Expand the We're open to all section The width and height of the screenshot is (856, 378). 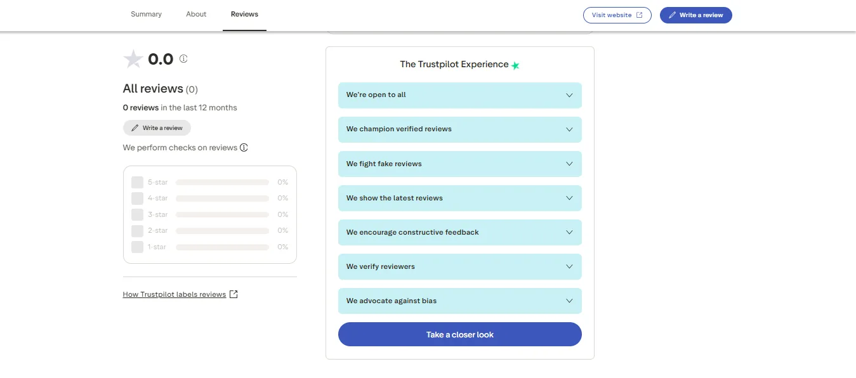tap(460, 95)
